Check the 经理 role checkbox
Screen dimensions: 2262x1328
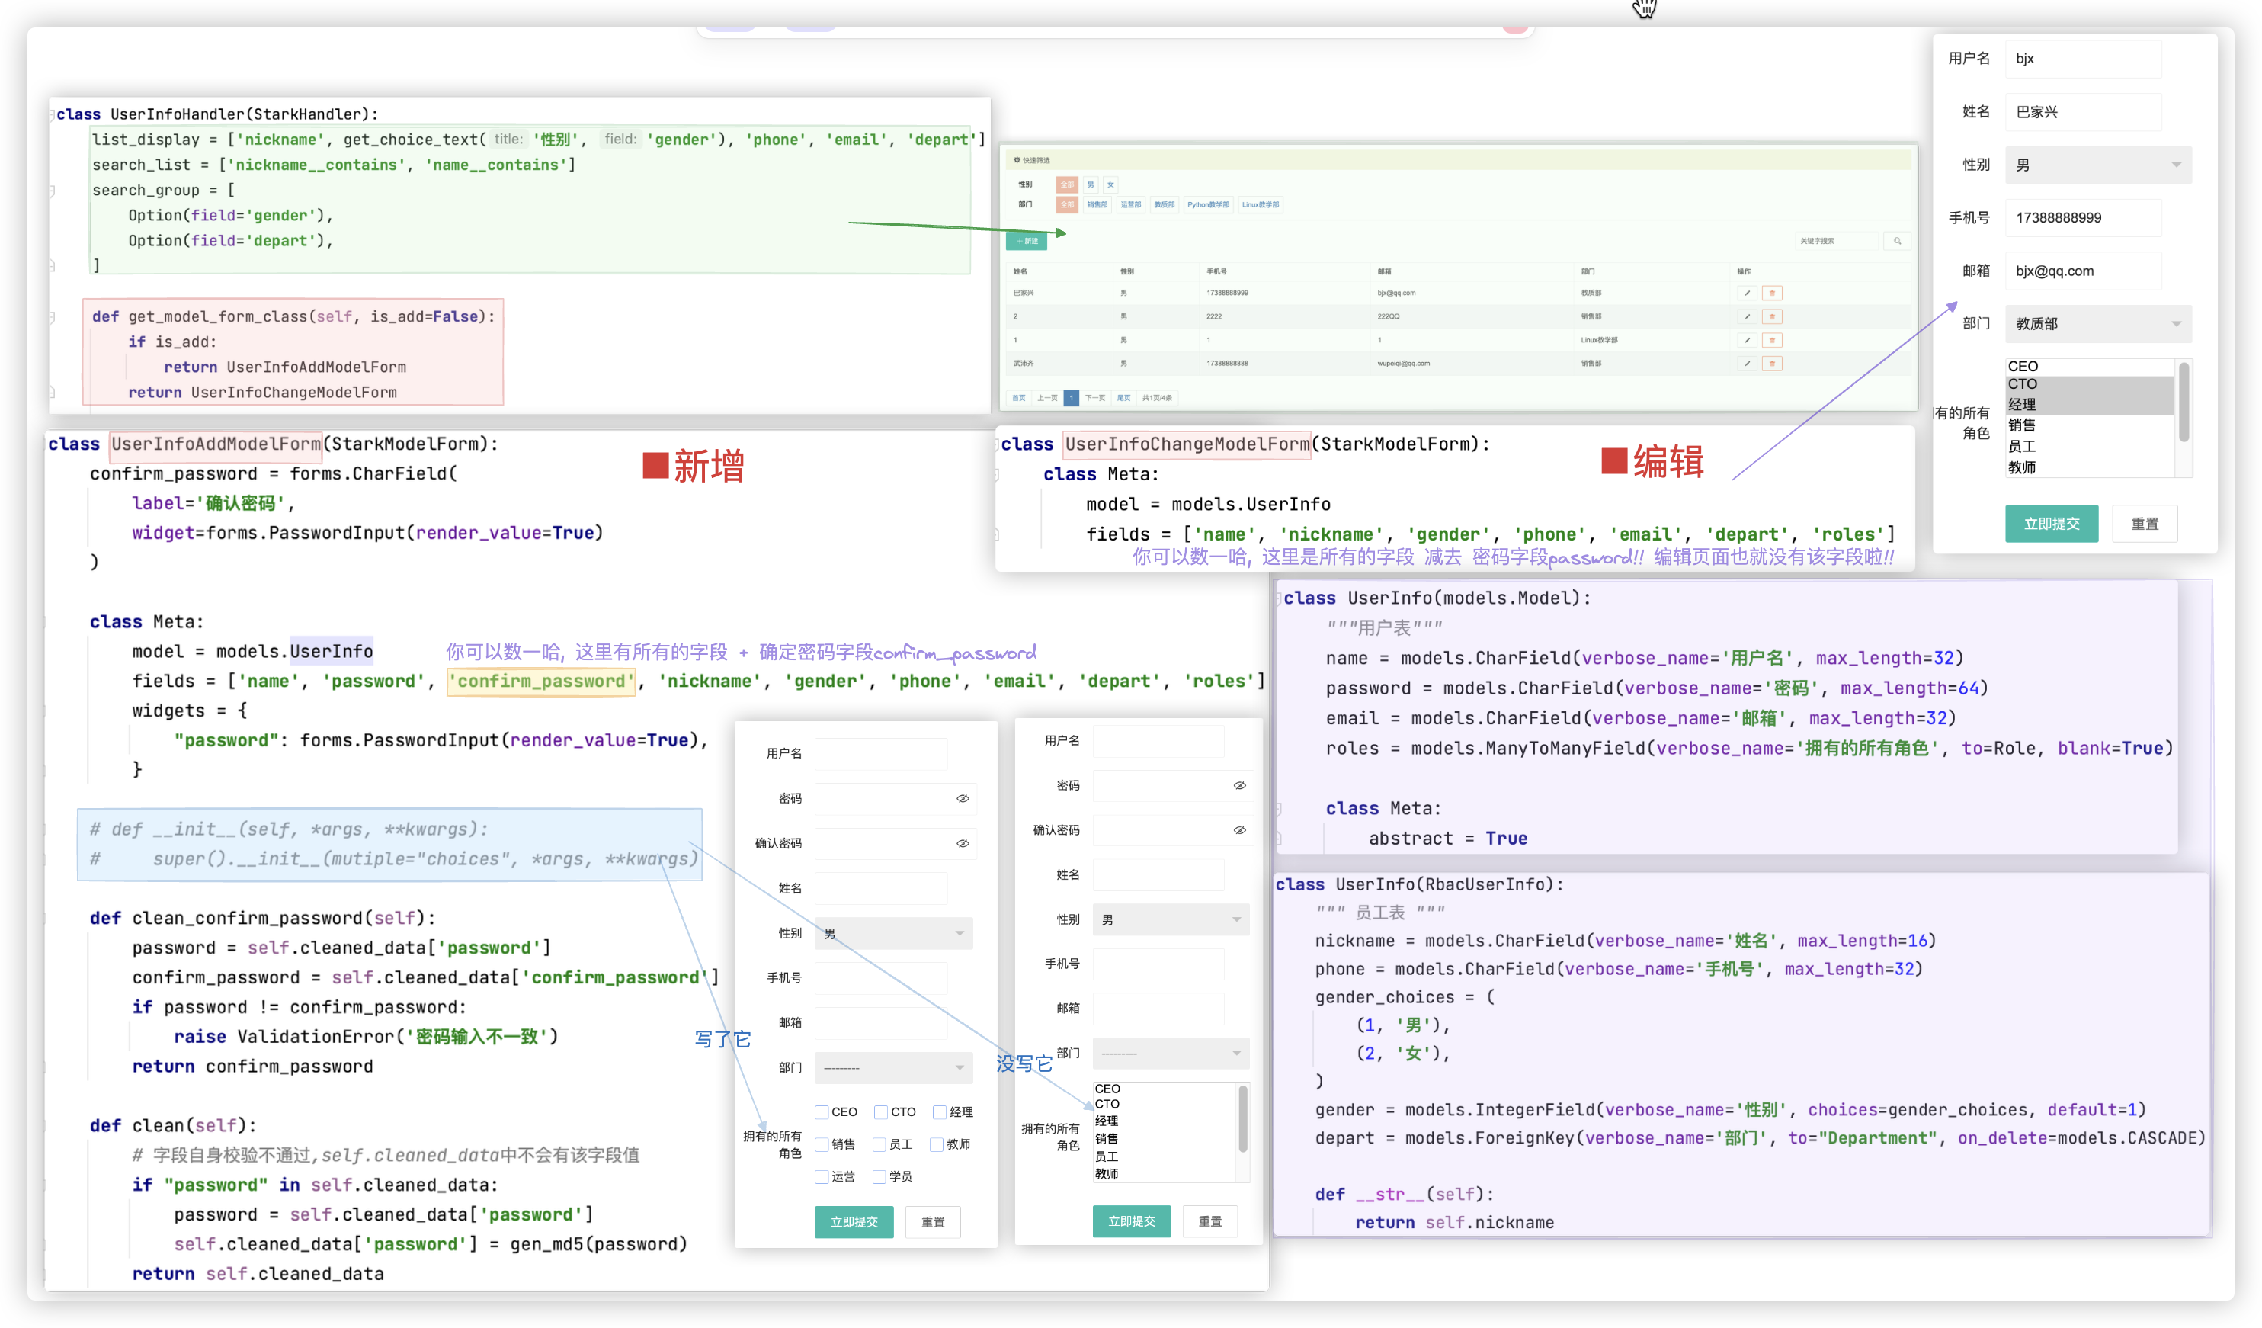pos(940,1111)
